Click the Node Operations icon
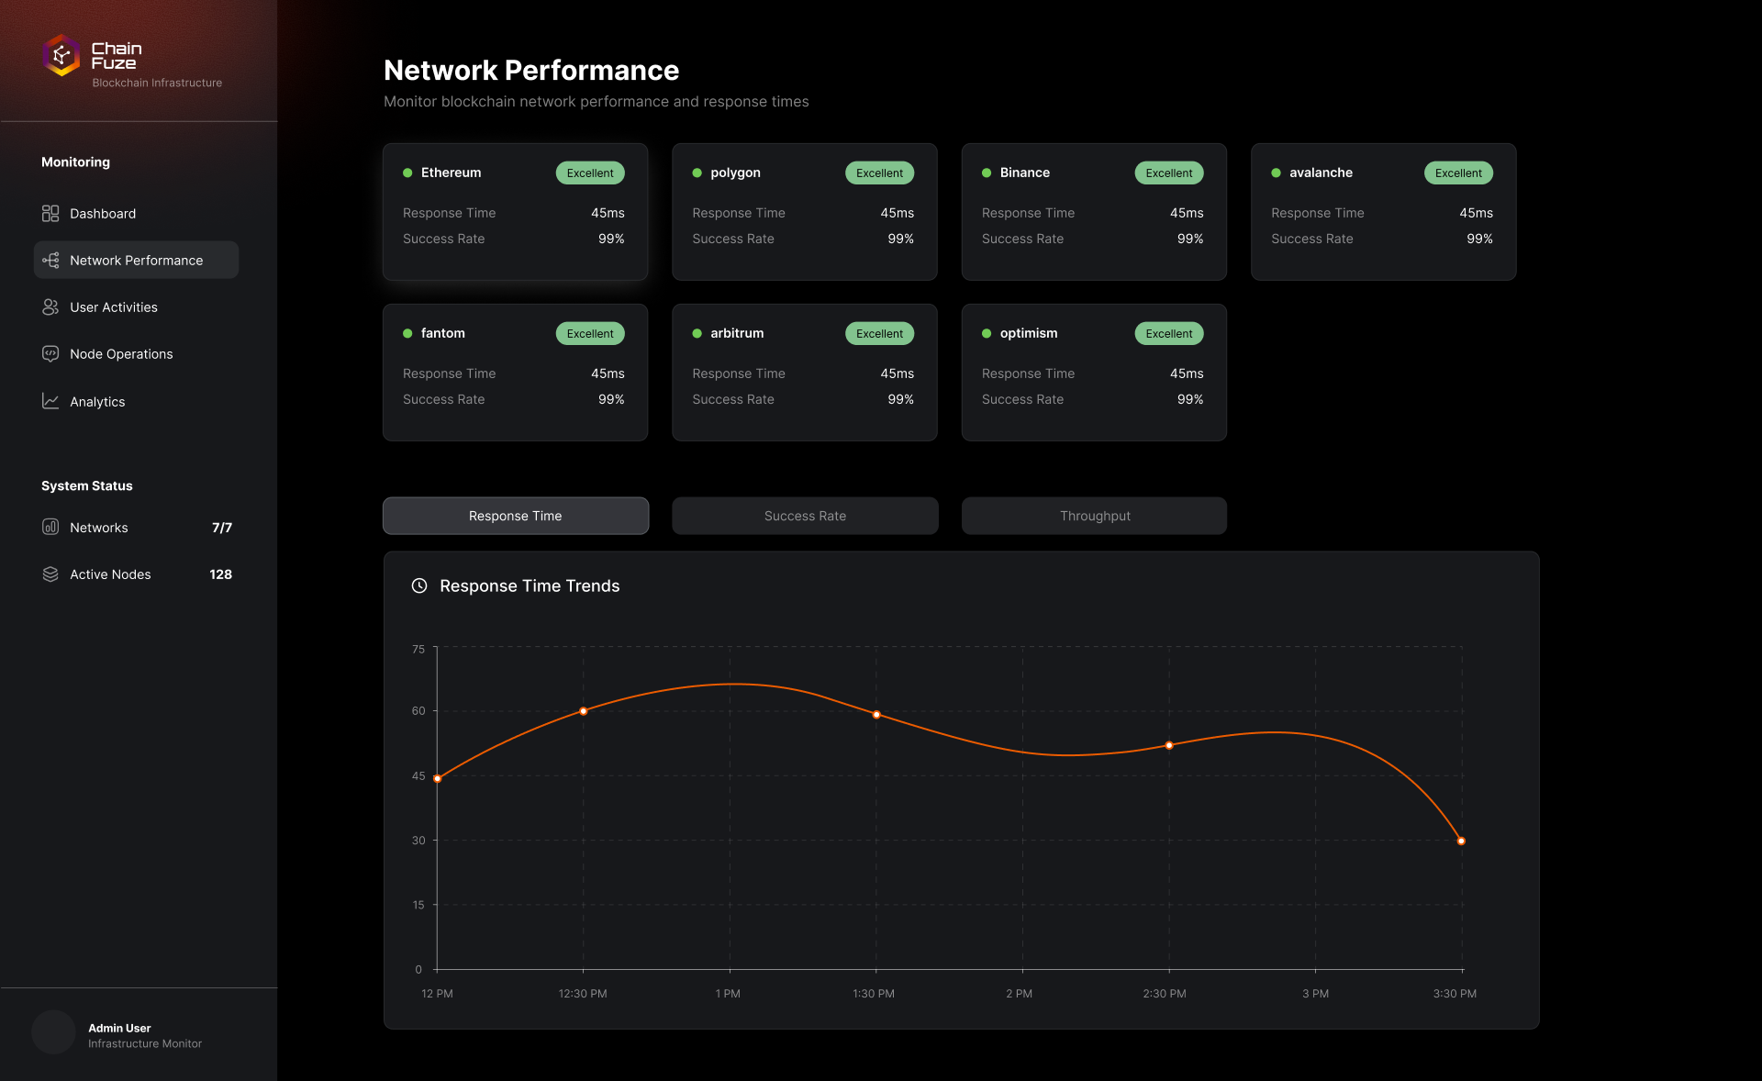This screenshot has height=1081, width=1762. click(50, 354)
